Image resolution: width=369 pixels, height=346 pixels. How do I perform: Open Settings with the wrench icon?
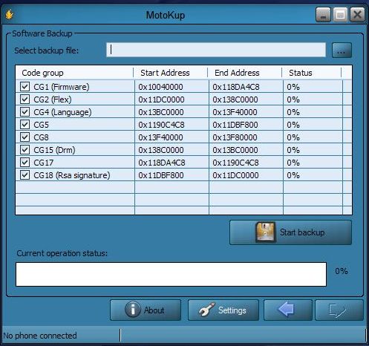click(223, 310)
